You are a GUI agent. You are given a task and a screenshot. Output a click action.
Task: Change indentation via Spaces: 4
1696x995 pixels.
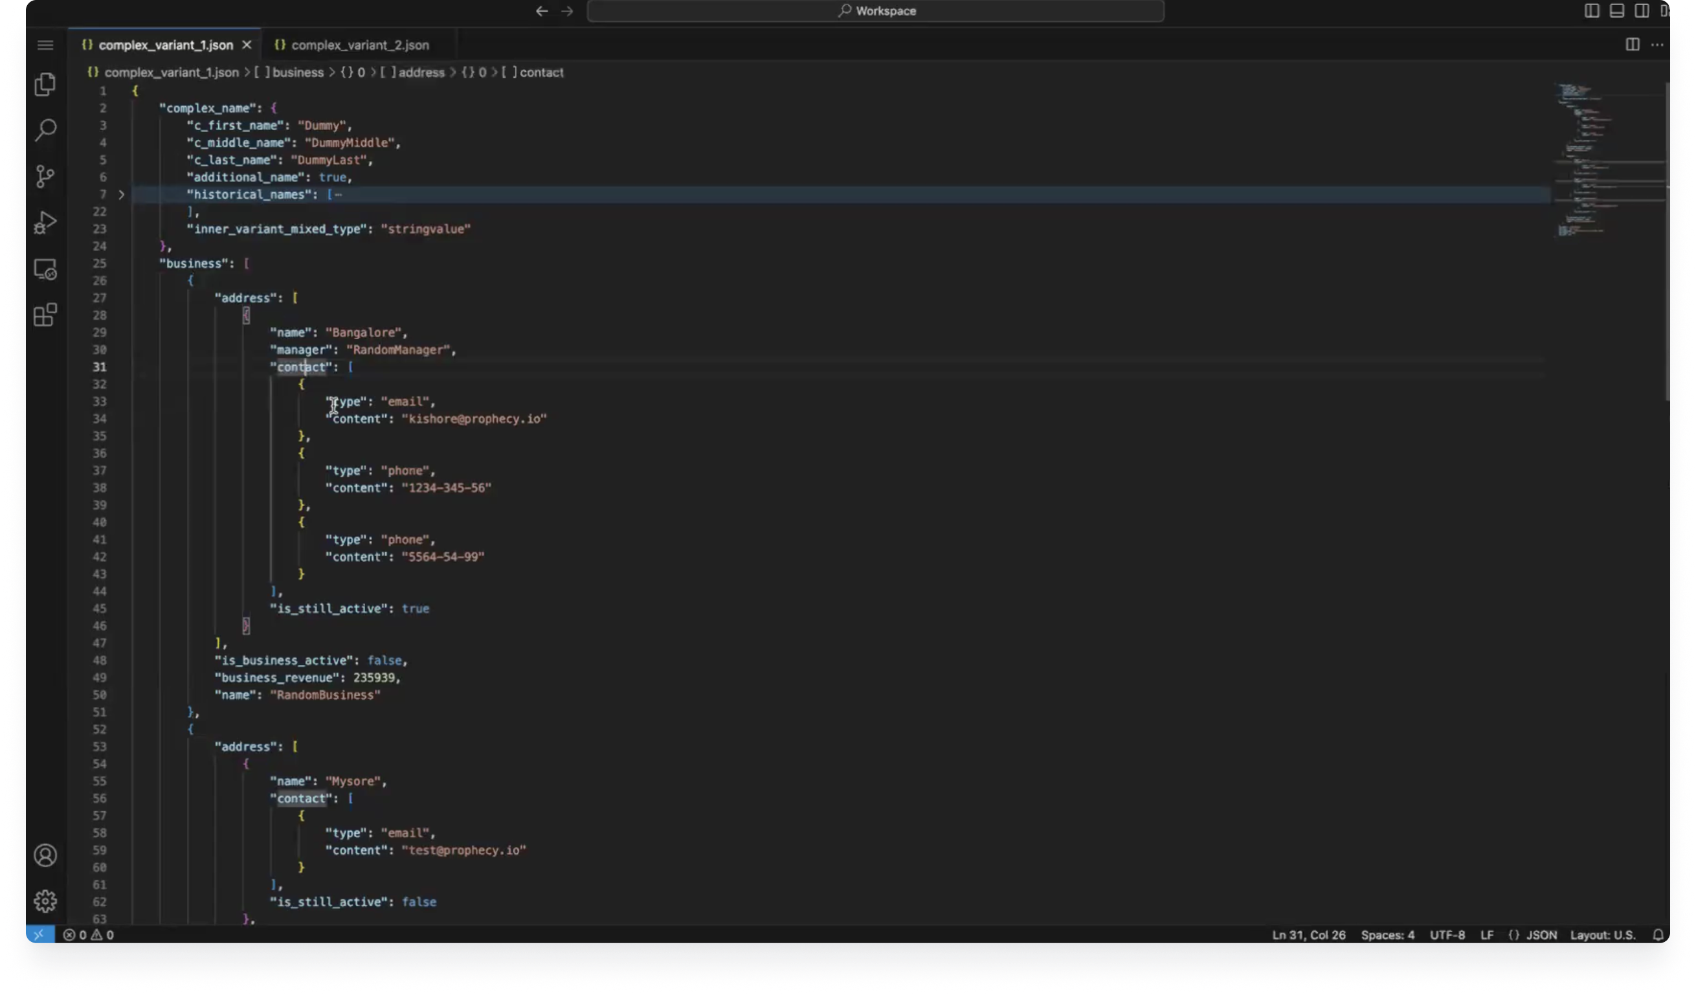(x=1388, y=935)
